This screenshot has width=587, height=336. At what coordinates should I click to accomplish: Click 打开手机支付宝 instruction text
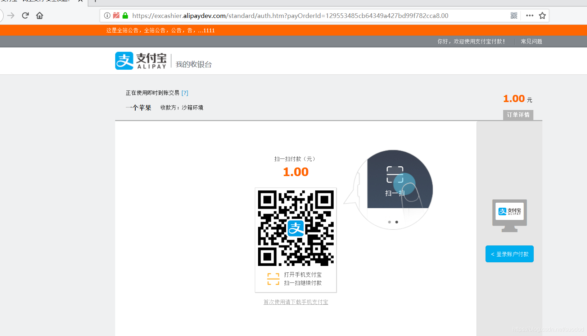(303, 275)
